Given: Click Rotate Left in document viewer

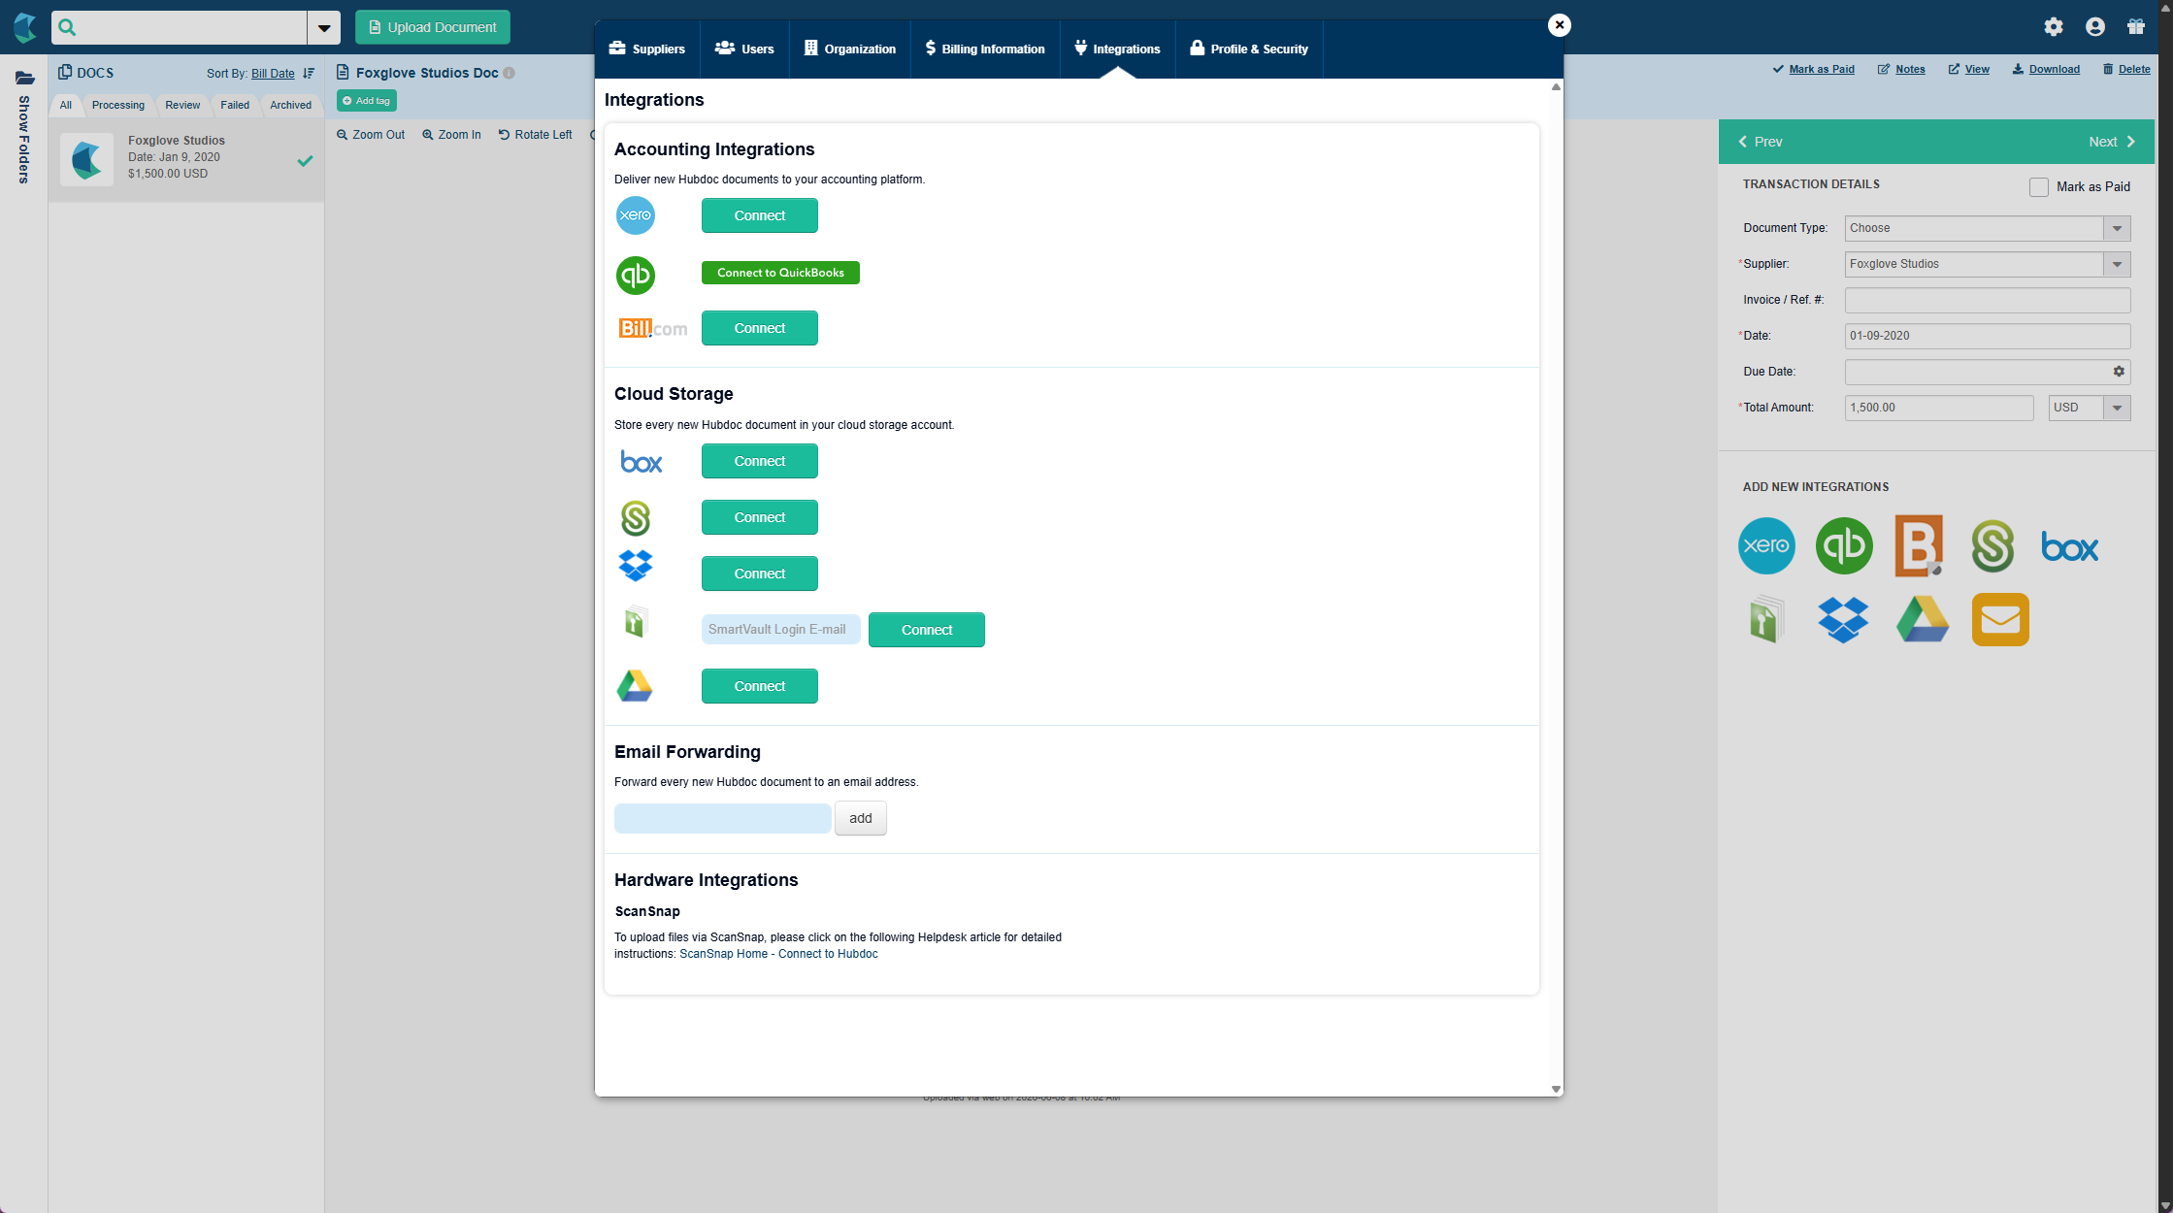Looking at the screenshot, I should pos(536,135).
